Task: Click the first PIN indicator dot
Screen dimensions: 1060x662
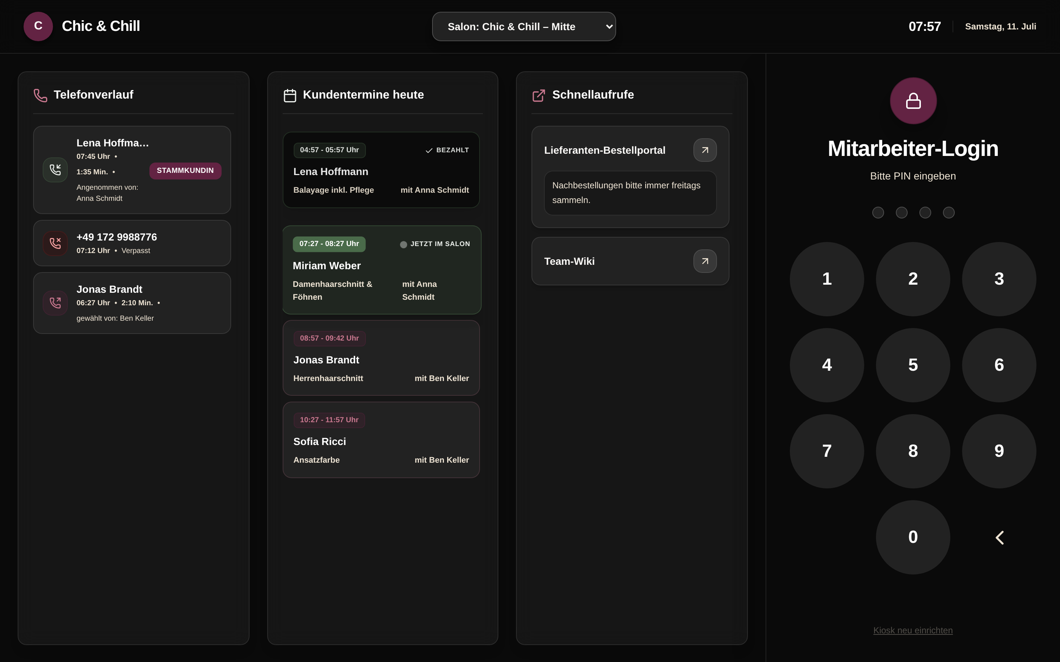Action: pos(878,212)
